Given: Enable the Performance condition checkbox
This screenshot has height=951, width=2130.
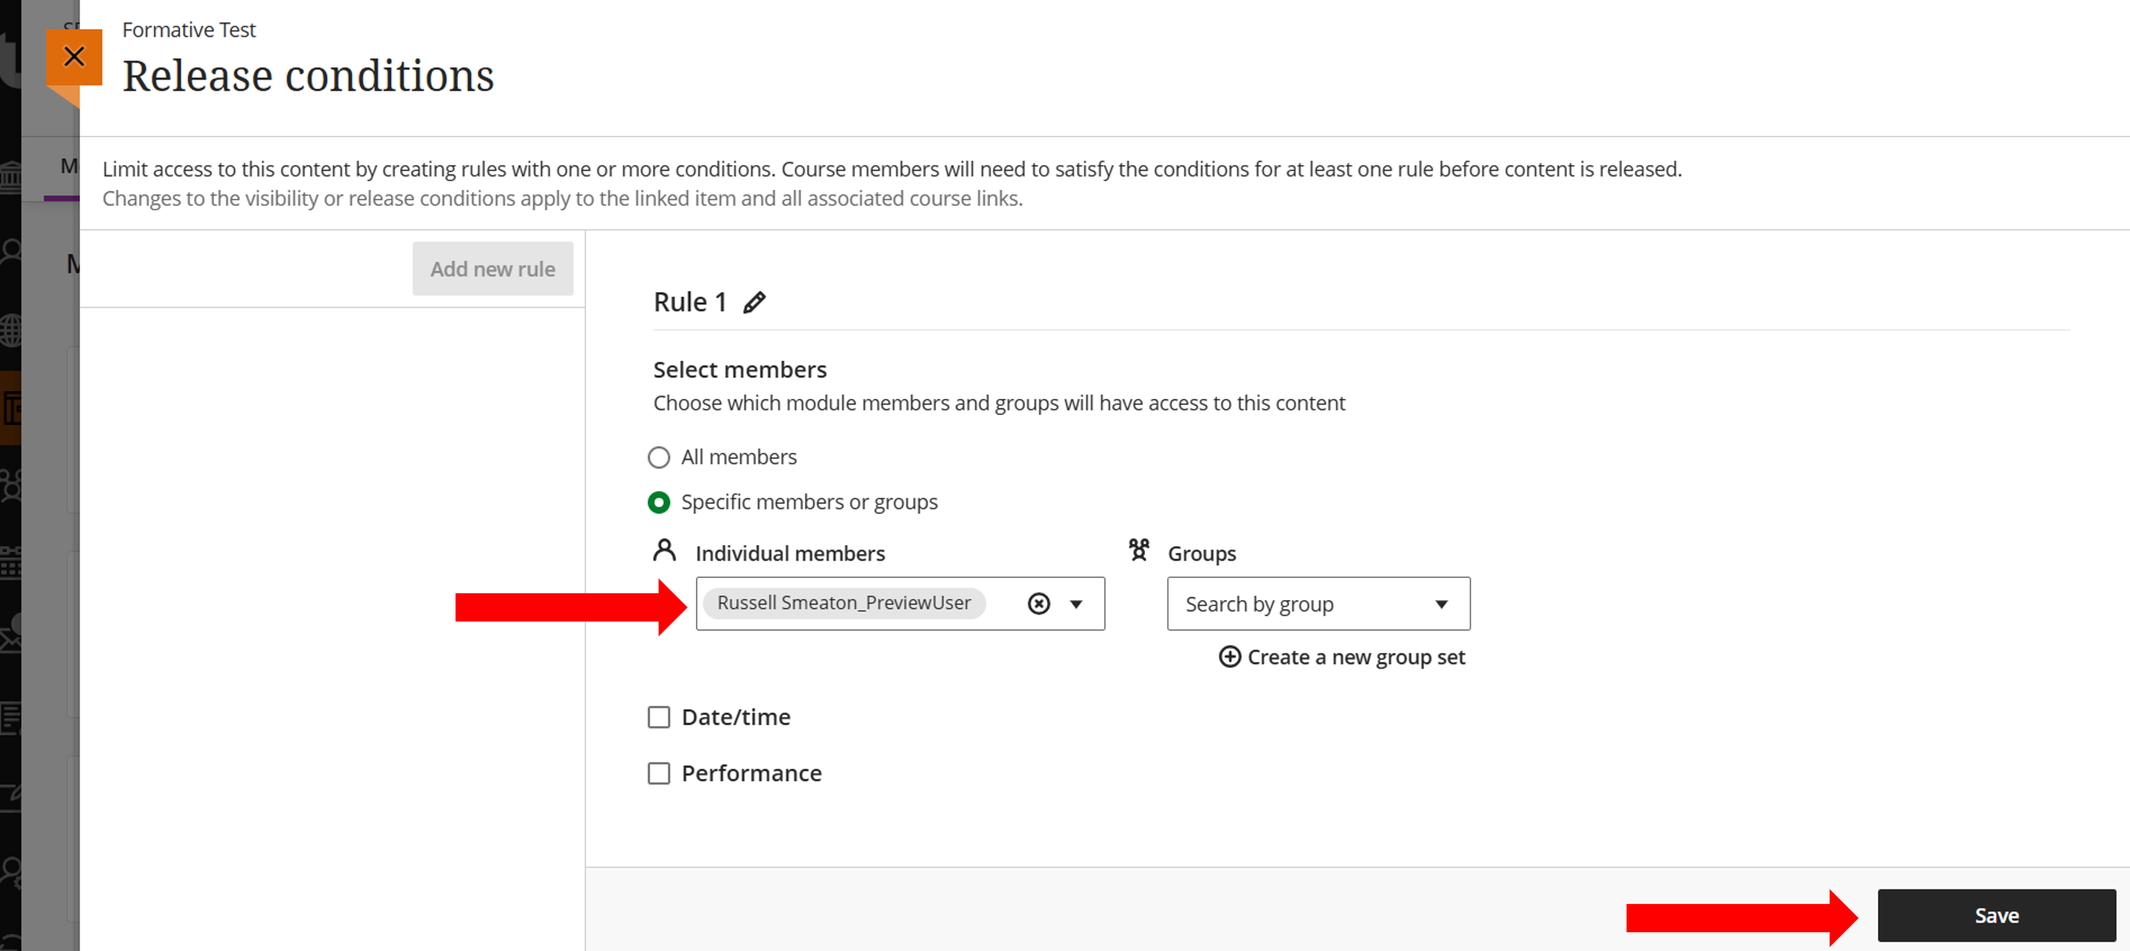Looking at the screenshot, I should (x=658, y=773).
